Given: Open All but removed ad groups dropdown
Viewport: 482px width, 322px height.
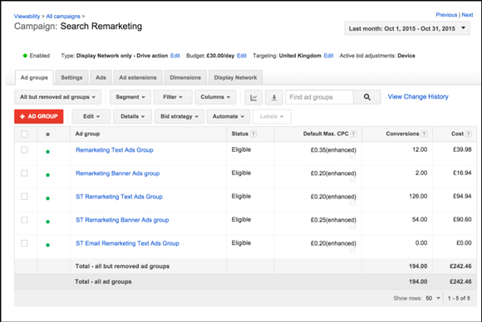Looking at the screenshot, I should click(x=58, y=97).
